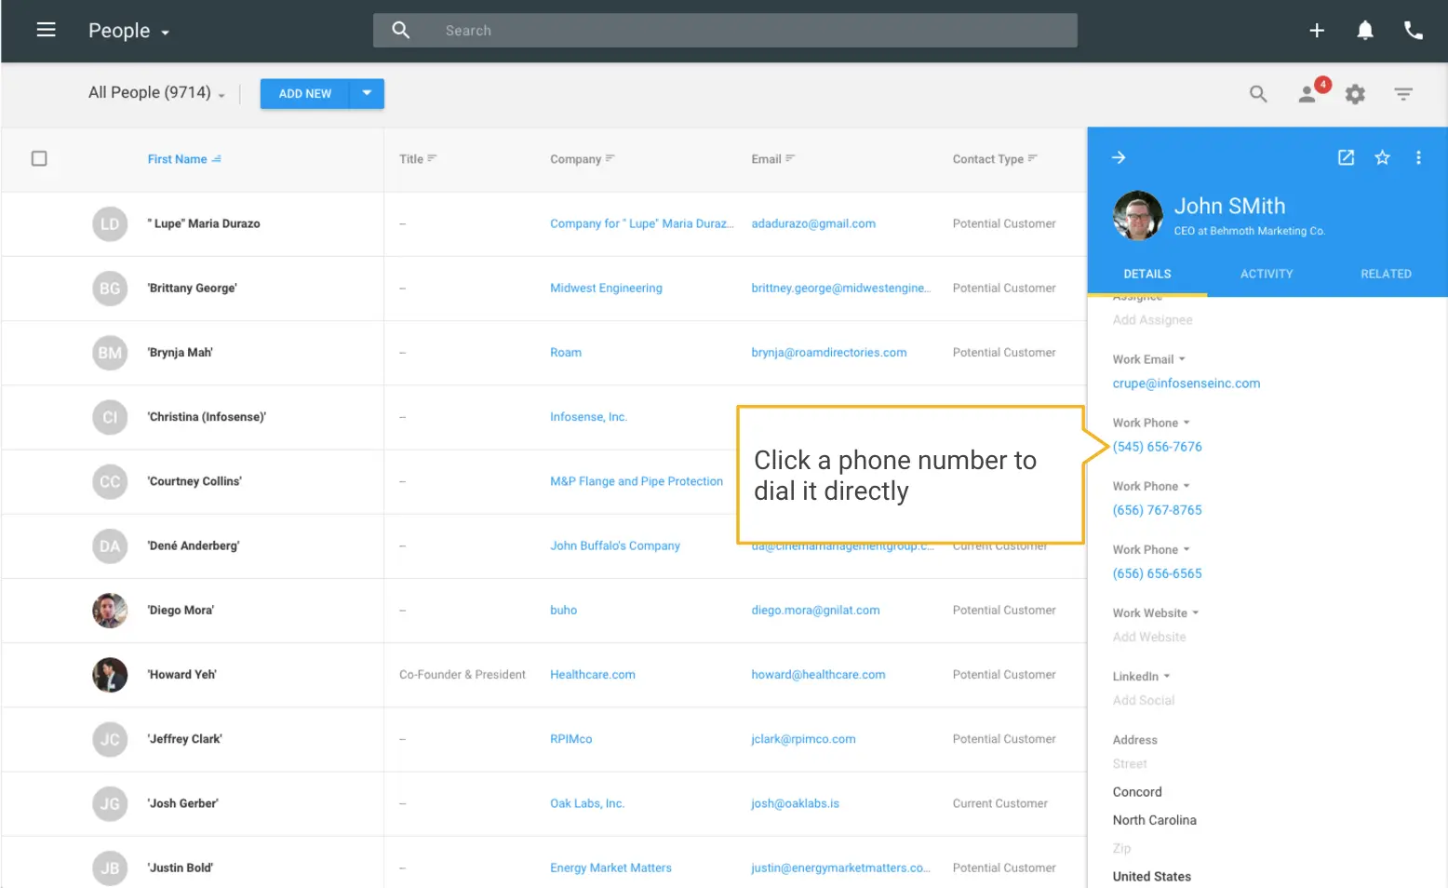Switch to the Activity tab

tap(1266, 274)
